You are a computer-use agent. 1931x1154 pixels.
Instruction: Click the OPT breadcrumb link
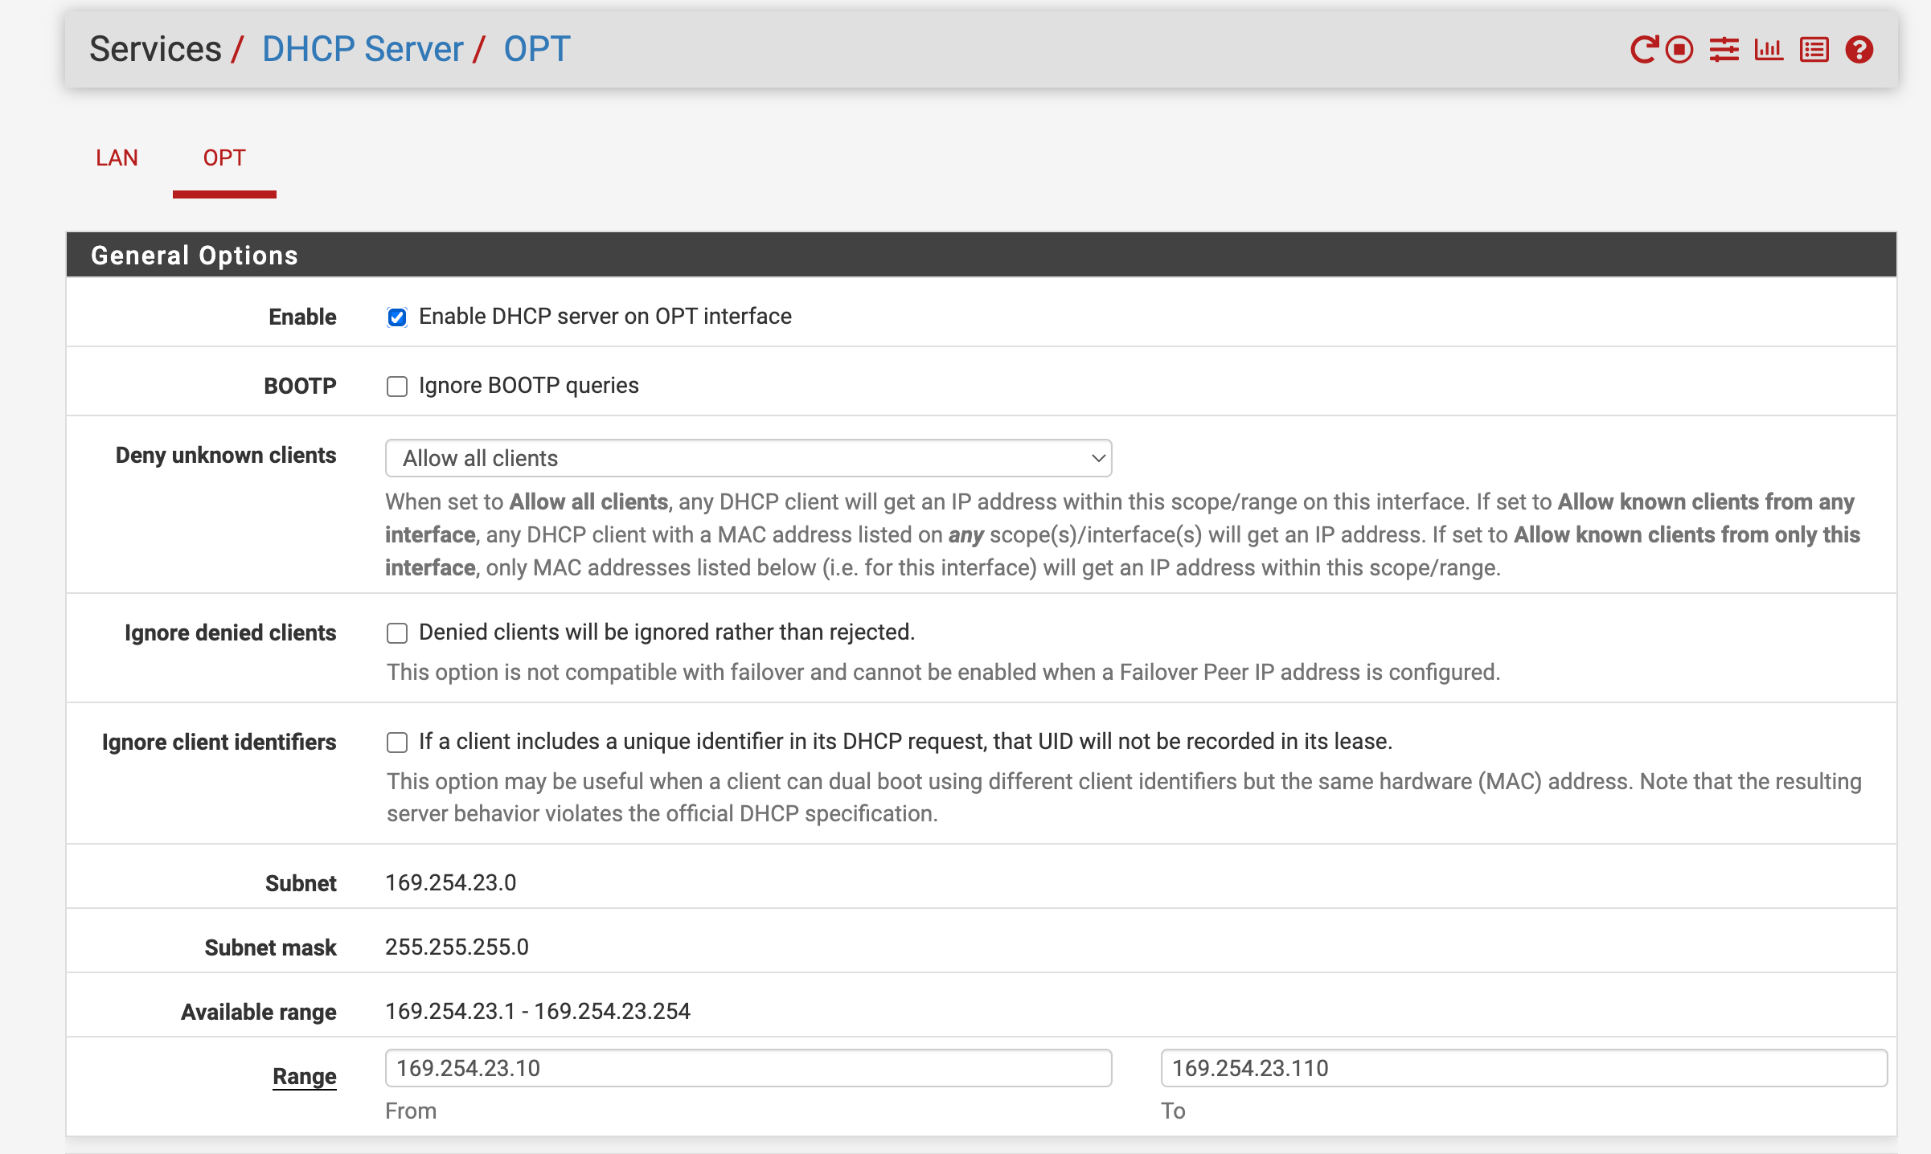(537, 49)
